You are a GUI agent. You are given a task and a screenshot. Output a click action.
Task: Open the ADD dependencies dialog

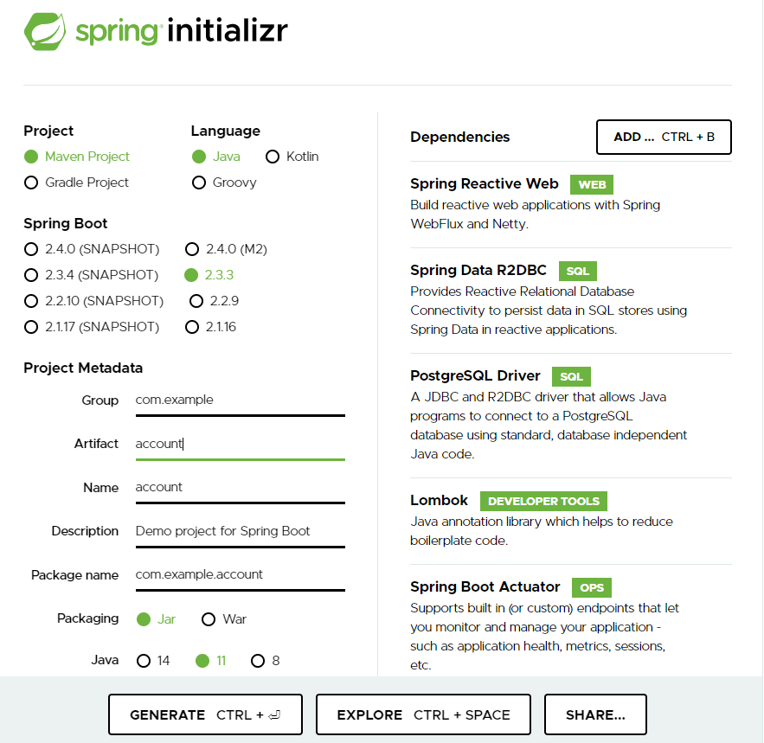click(x=663, y=137)
